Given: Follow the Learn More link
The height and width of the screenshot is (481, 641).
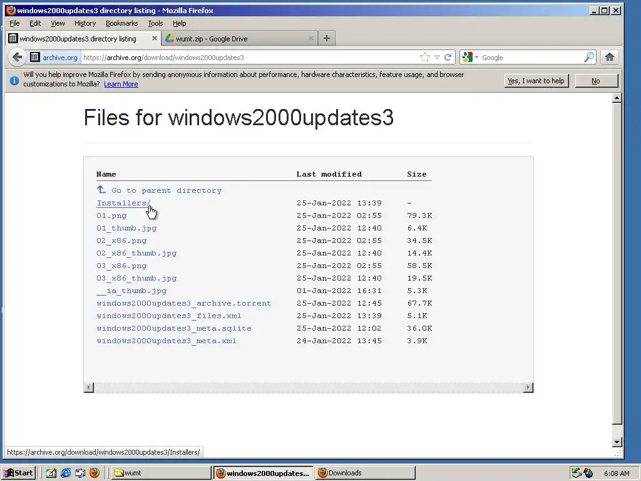Looking at the screenshot, I should pos(121,85).
